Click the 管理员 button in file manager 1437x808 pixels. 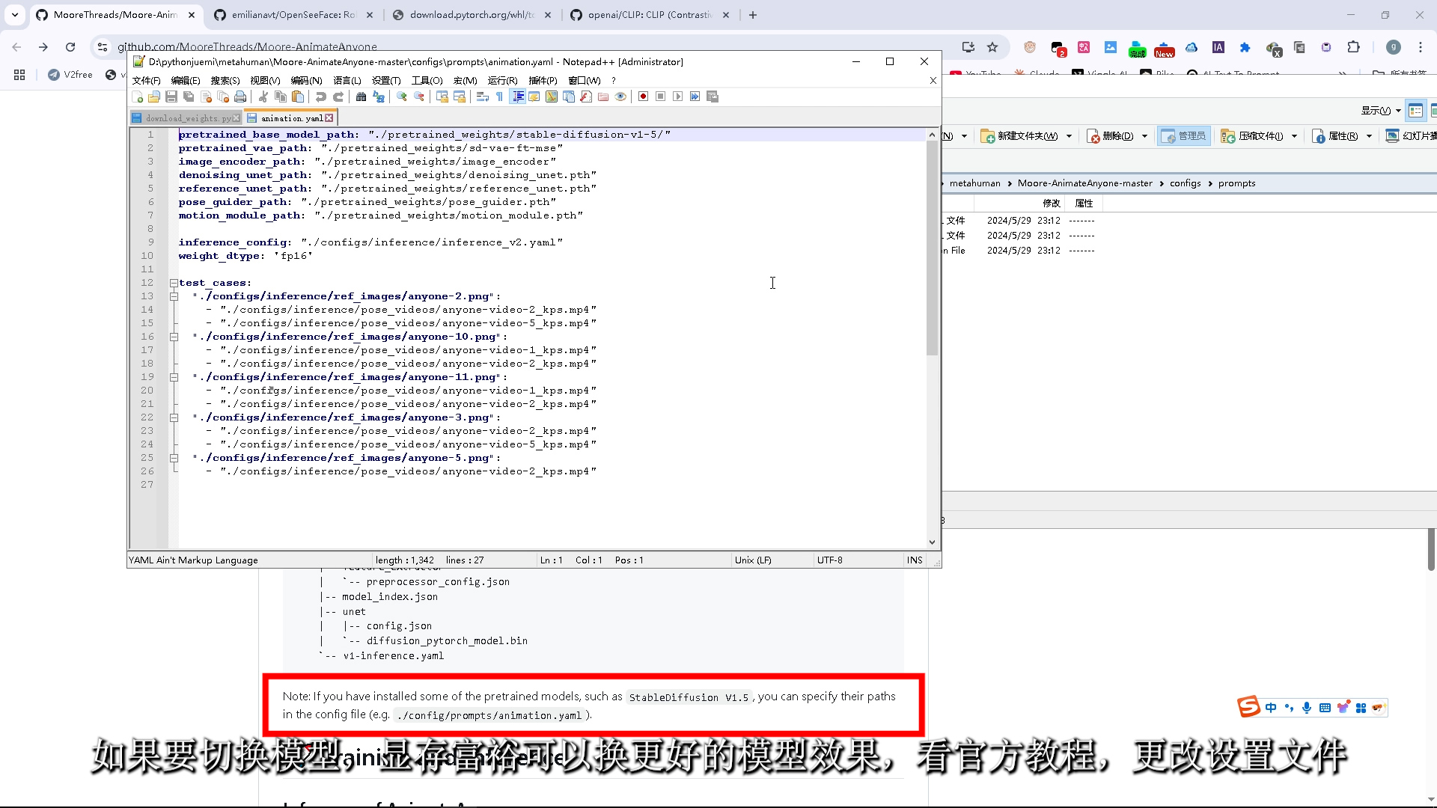1183,136
